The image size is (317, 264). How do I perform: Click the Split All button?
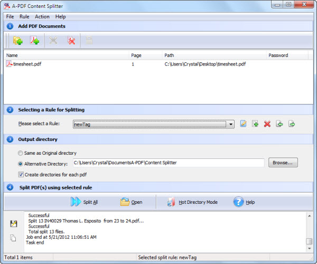click(85, 202)
